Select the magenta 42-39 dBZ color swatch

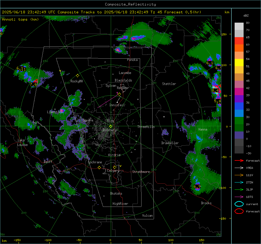click(239, 91)
